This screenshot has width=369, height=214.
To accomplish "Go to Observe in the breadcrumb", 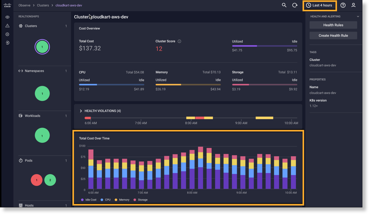I will pos(24,5).
